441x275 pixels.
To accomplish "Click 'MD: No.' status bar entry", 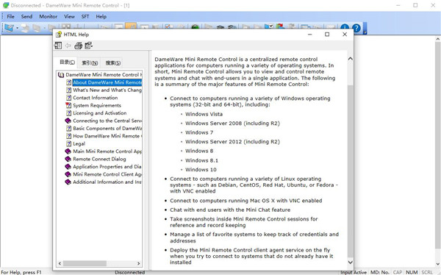I will pos(380,272).
